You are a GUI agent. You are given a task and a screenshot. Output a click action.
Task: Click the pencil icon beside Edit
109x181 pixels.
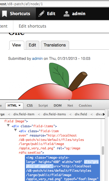click(41, 14)
